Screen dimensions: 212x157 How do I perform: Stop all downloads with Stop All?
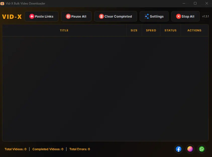coord(185,16)
